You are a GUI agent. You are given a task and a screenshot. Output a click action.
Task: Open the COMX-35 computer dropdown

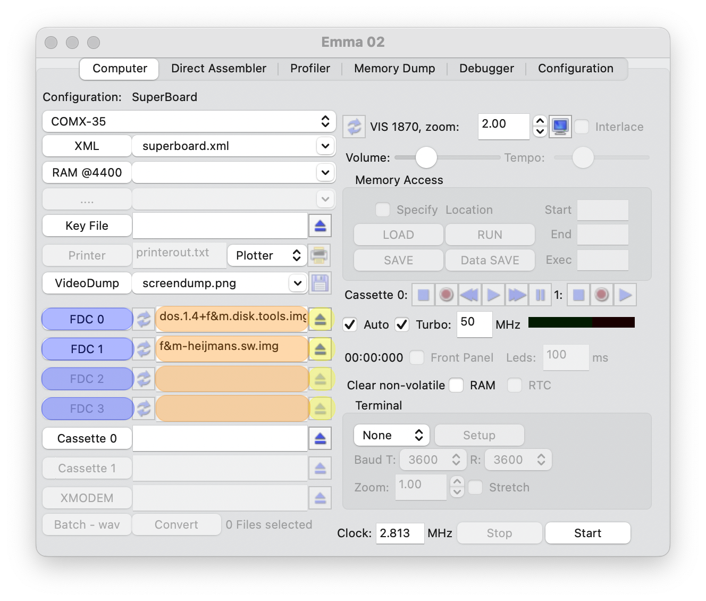pos(189,121)
